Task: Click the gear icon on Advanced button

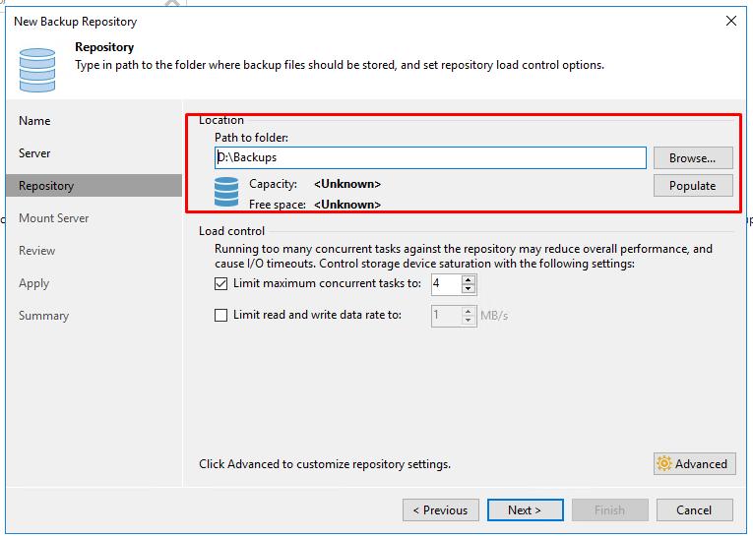Action: (664, 463)
